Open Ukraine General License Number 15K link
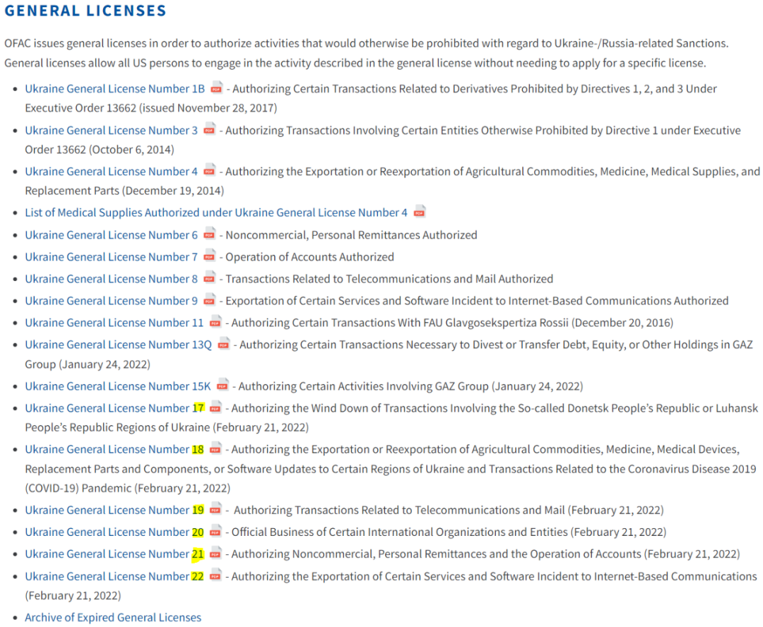Screen dimensions: 763x627 (x=117, y=386)
